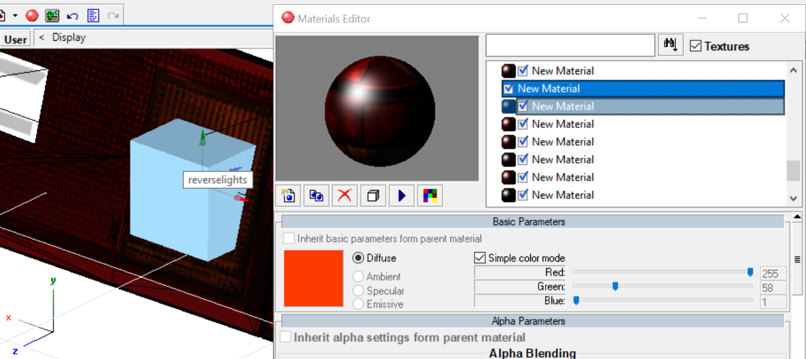Open the small dropdown arrow beside the file icon
Screen dimensions: 806x359
pyautogui.click(x=15, y=15)
